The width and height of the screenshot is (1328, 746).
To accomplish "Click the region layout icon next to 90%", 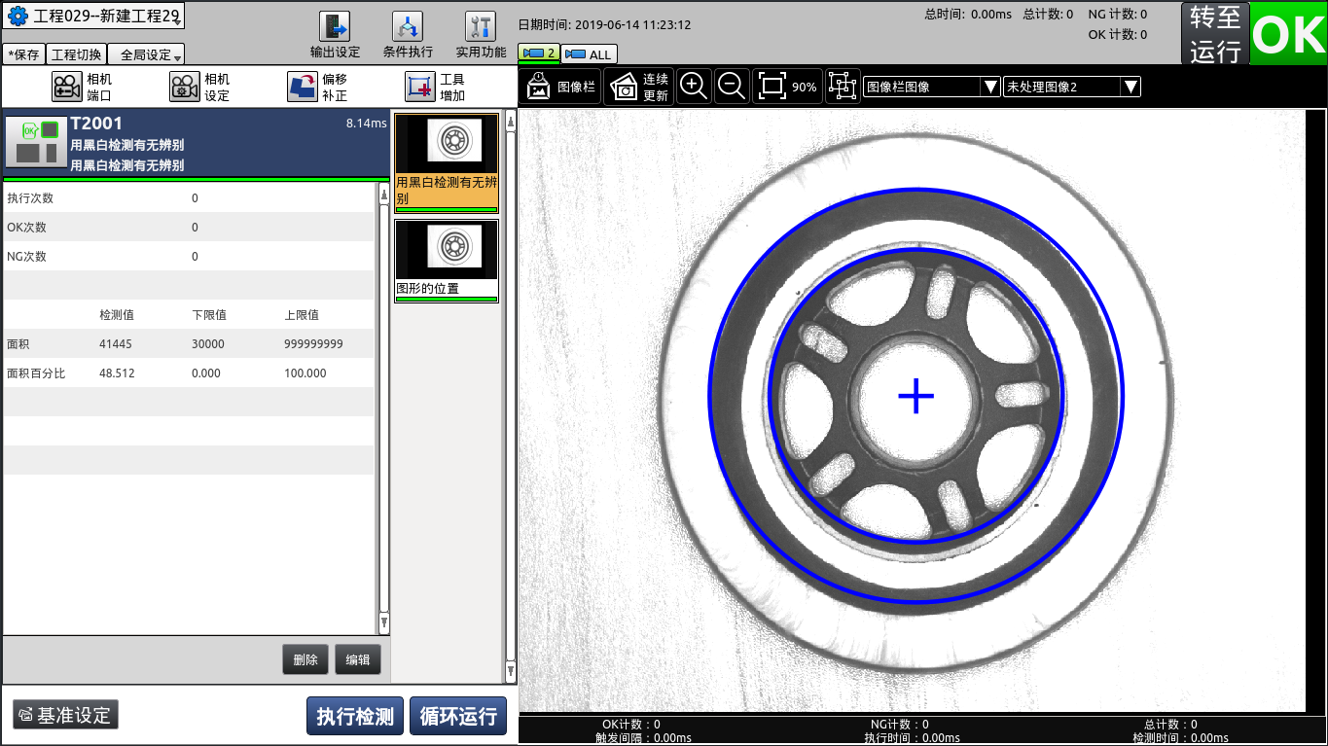I will point(842,87).
